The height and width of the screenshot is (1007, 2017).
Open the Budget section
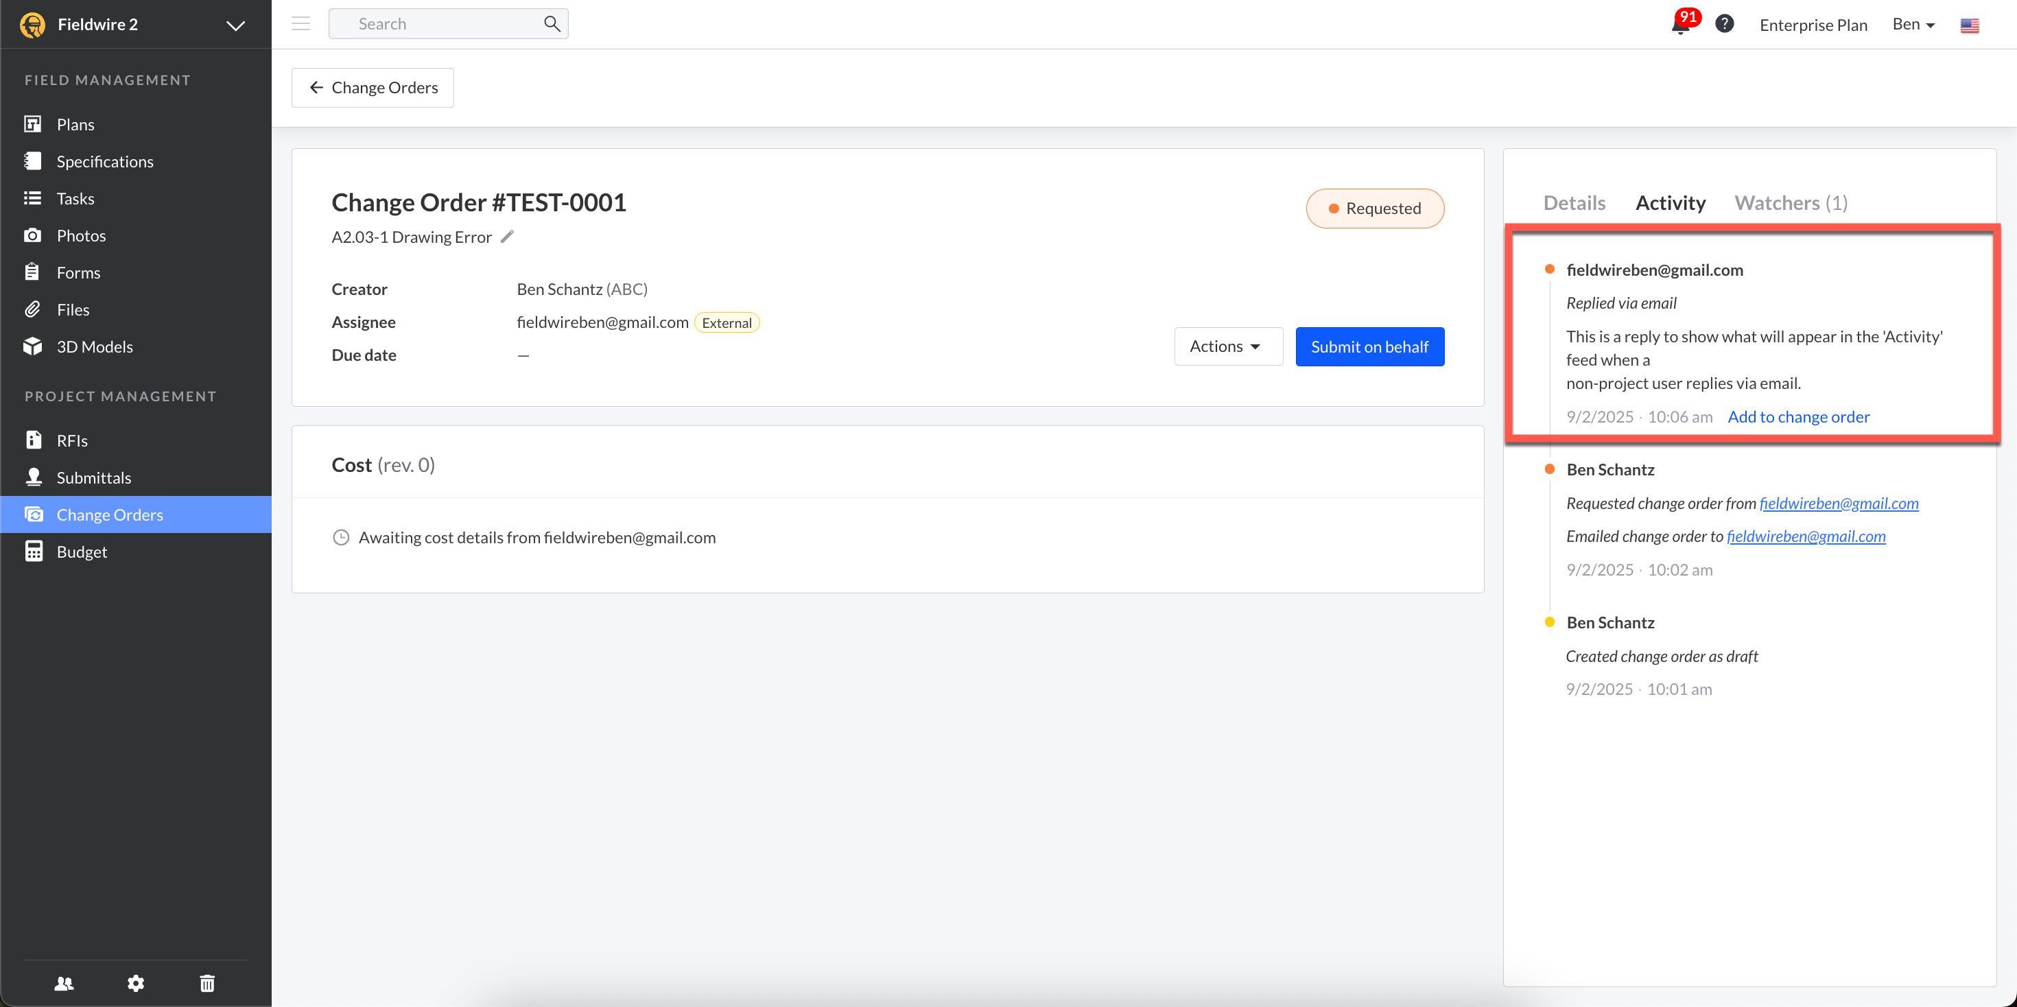(82, 550)
